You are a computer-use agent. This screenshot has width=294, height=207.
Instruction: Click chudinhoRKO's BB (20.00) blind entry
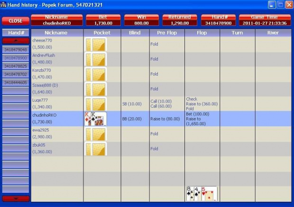(132, 119)
